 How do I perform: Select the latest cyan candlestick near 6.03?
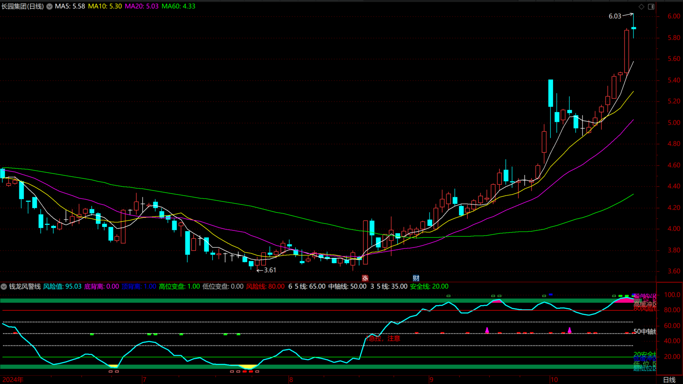pyautogui.click(x=634, y=28)
